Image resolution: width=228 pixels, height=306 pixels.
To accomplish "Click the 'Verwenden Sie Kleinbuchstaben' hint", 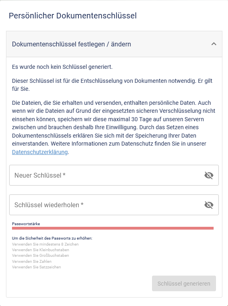I will click(x=41, y=250).
